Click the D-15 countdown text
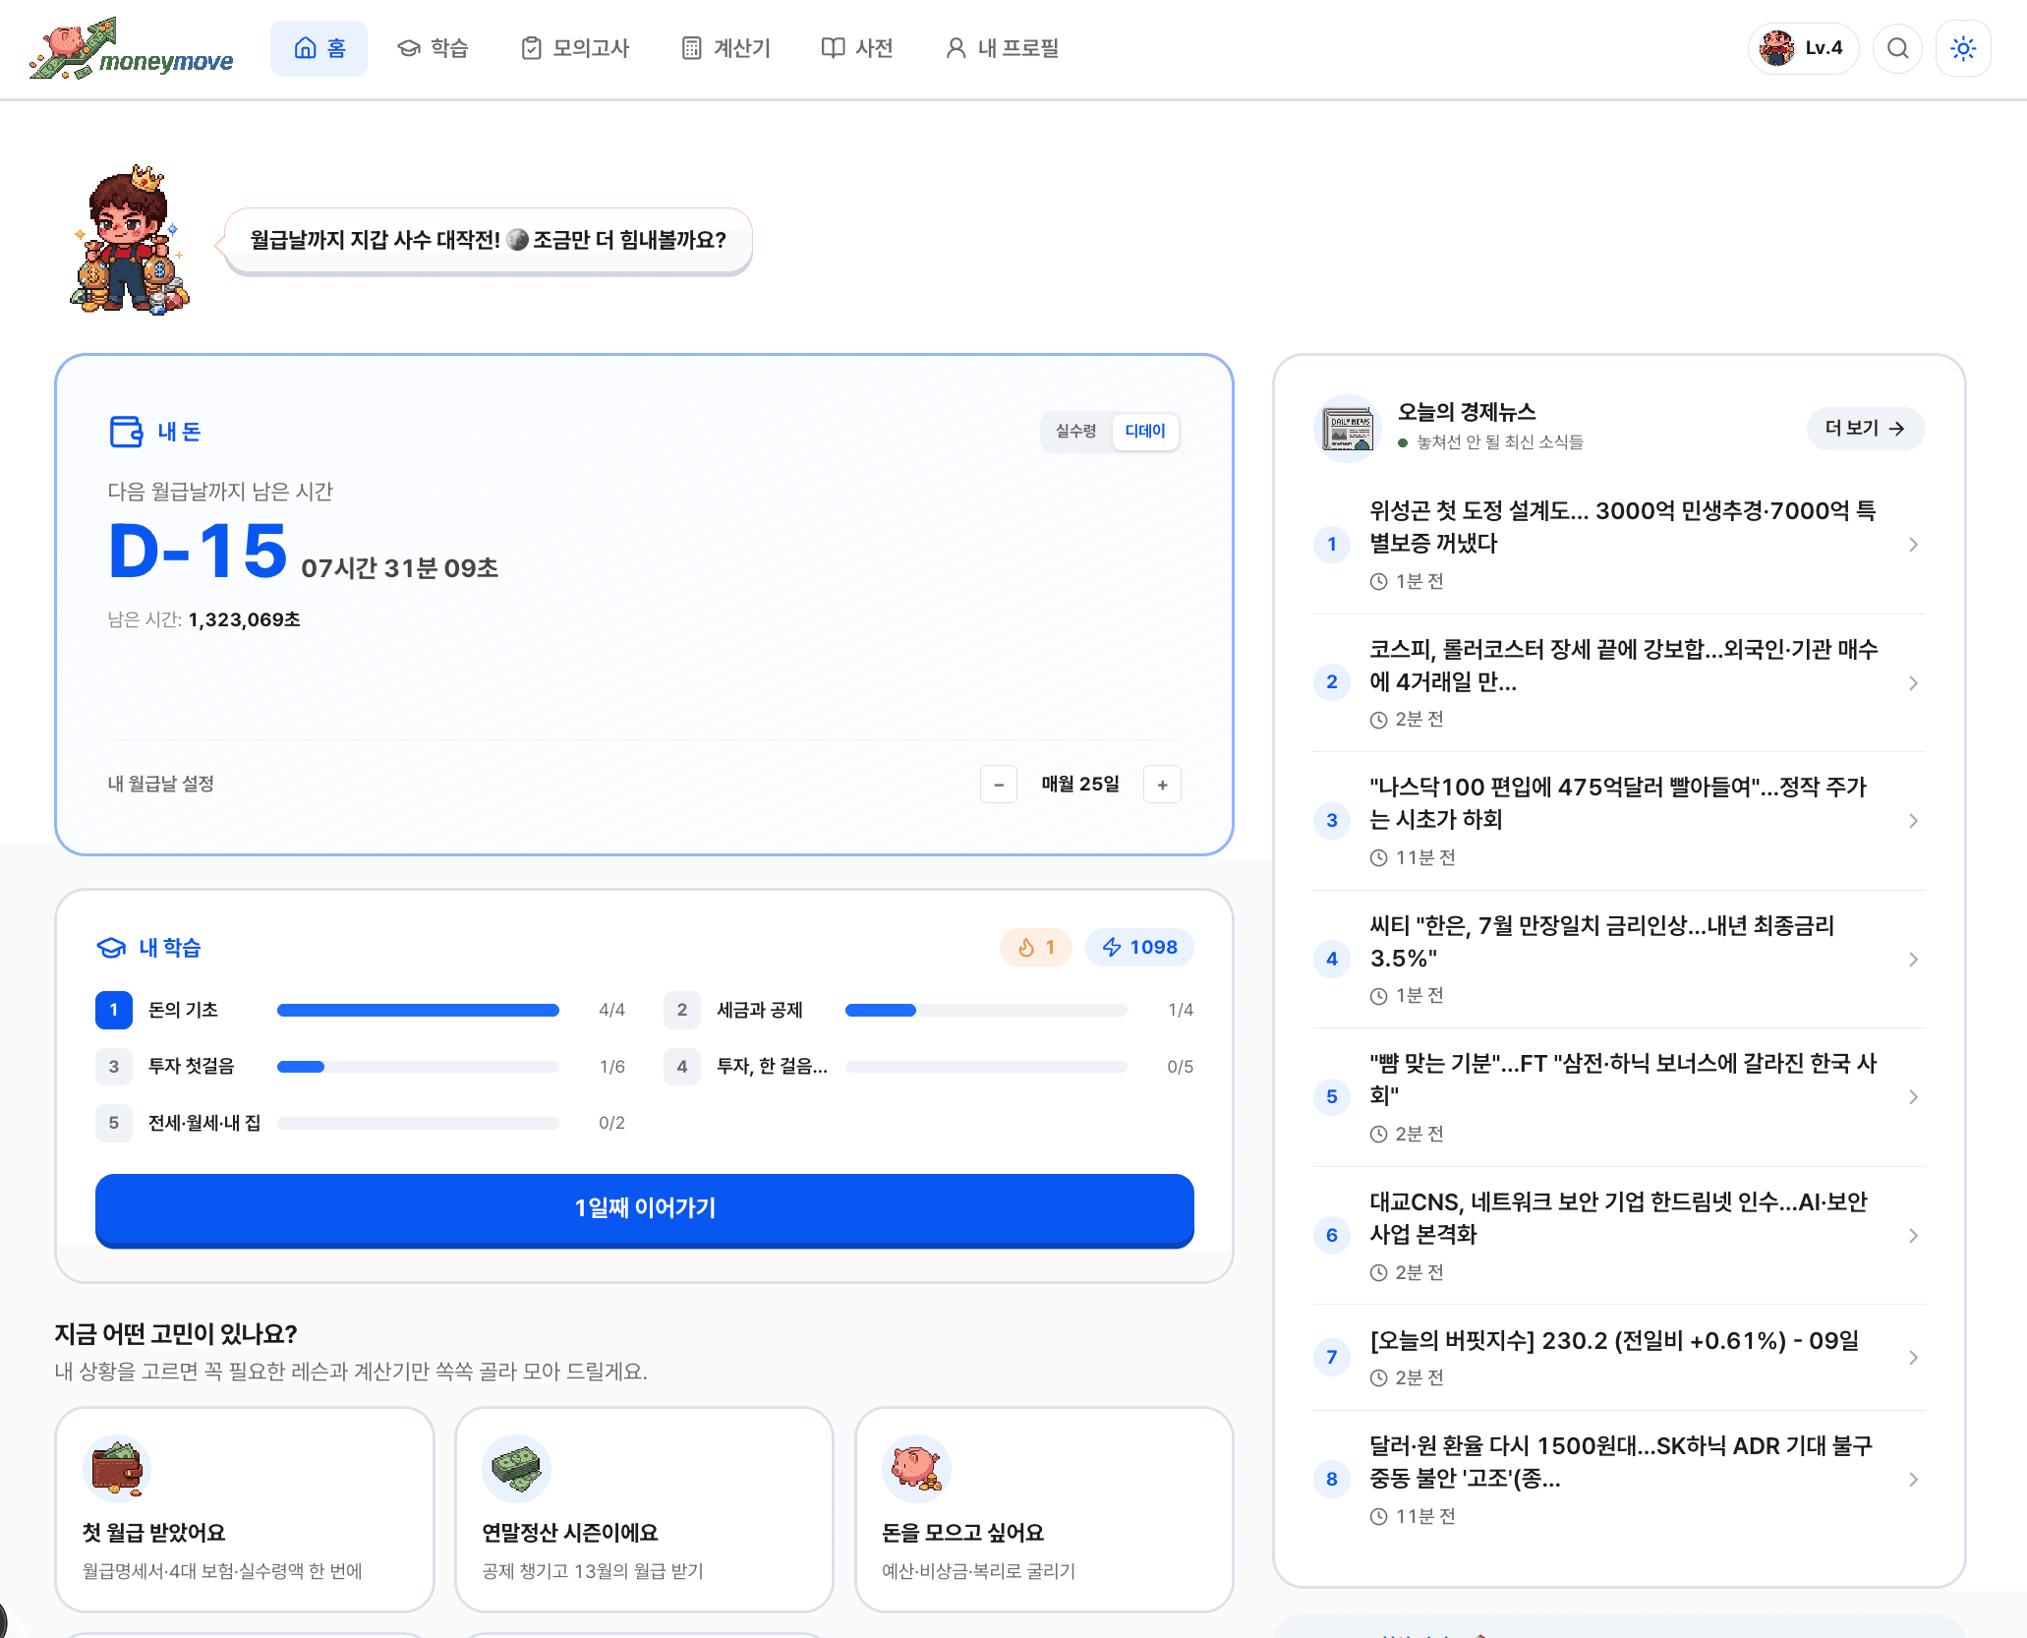 tap(199, 551)
